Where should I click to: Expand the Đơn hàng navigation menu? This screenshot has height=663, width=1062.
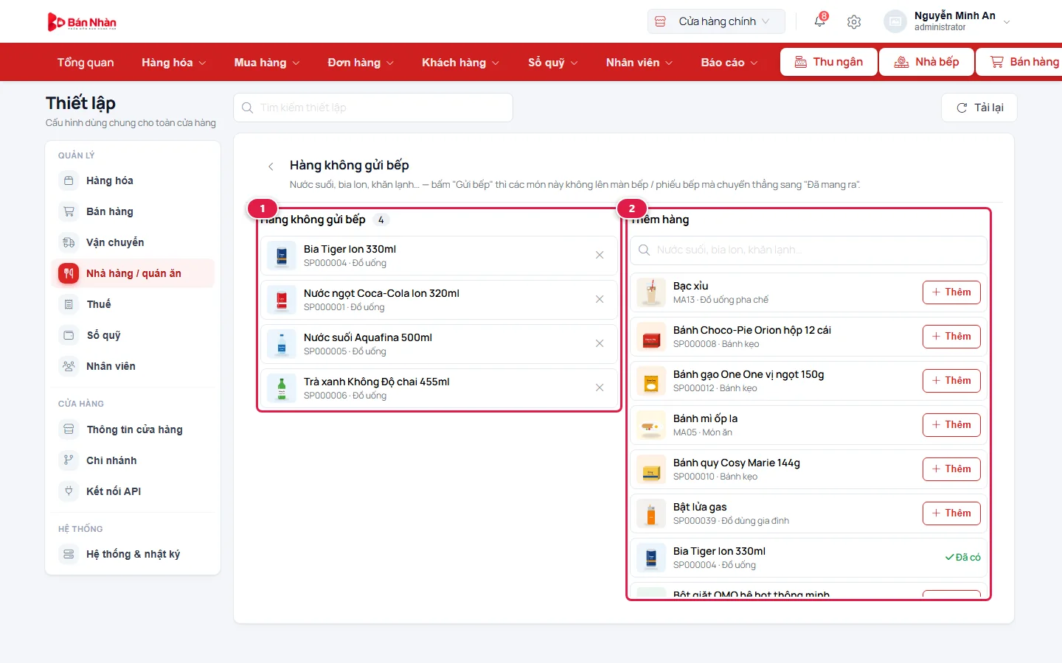pyautogui.click(x=361, y=63)
